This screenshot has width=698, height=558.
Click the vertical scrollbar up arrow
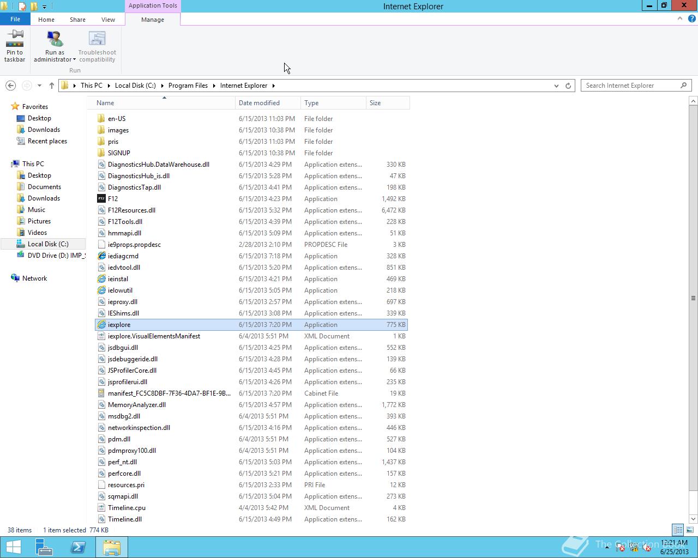click(693, 101)
